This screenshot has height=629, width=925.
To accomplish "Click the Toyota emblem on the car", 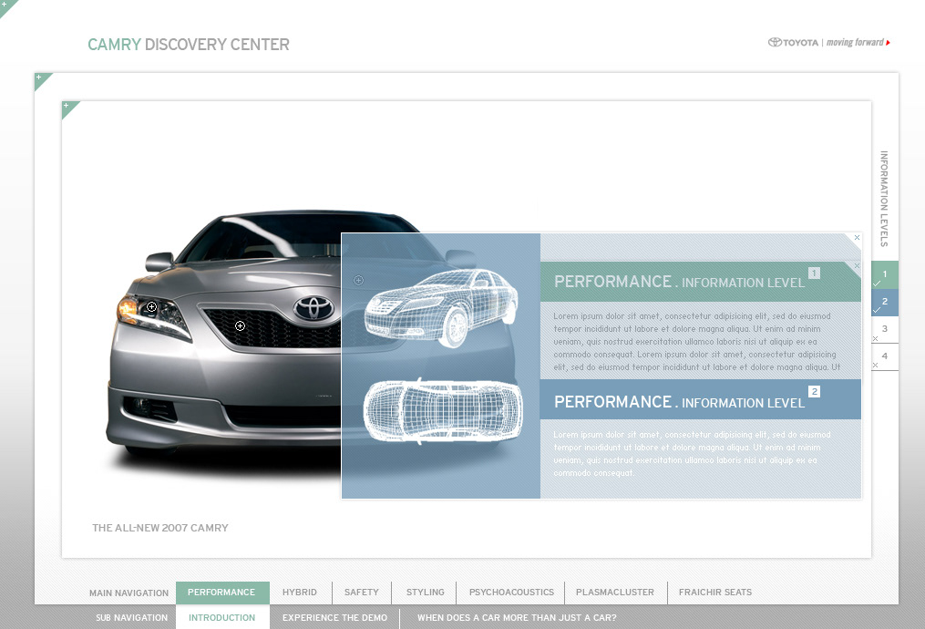I will pyautogui.click(x=314, y=307).
